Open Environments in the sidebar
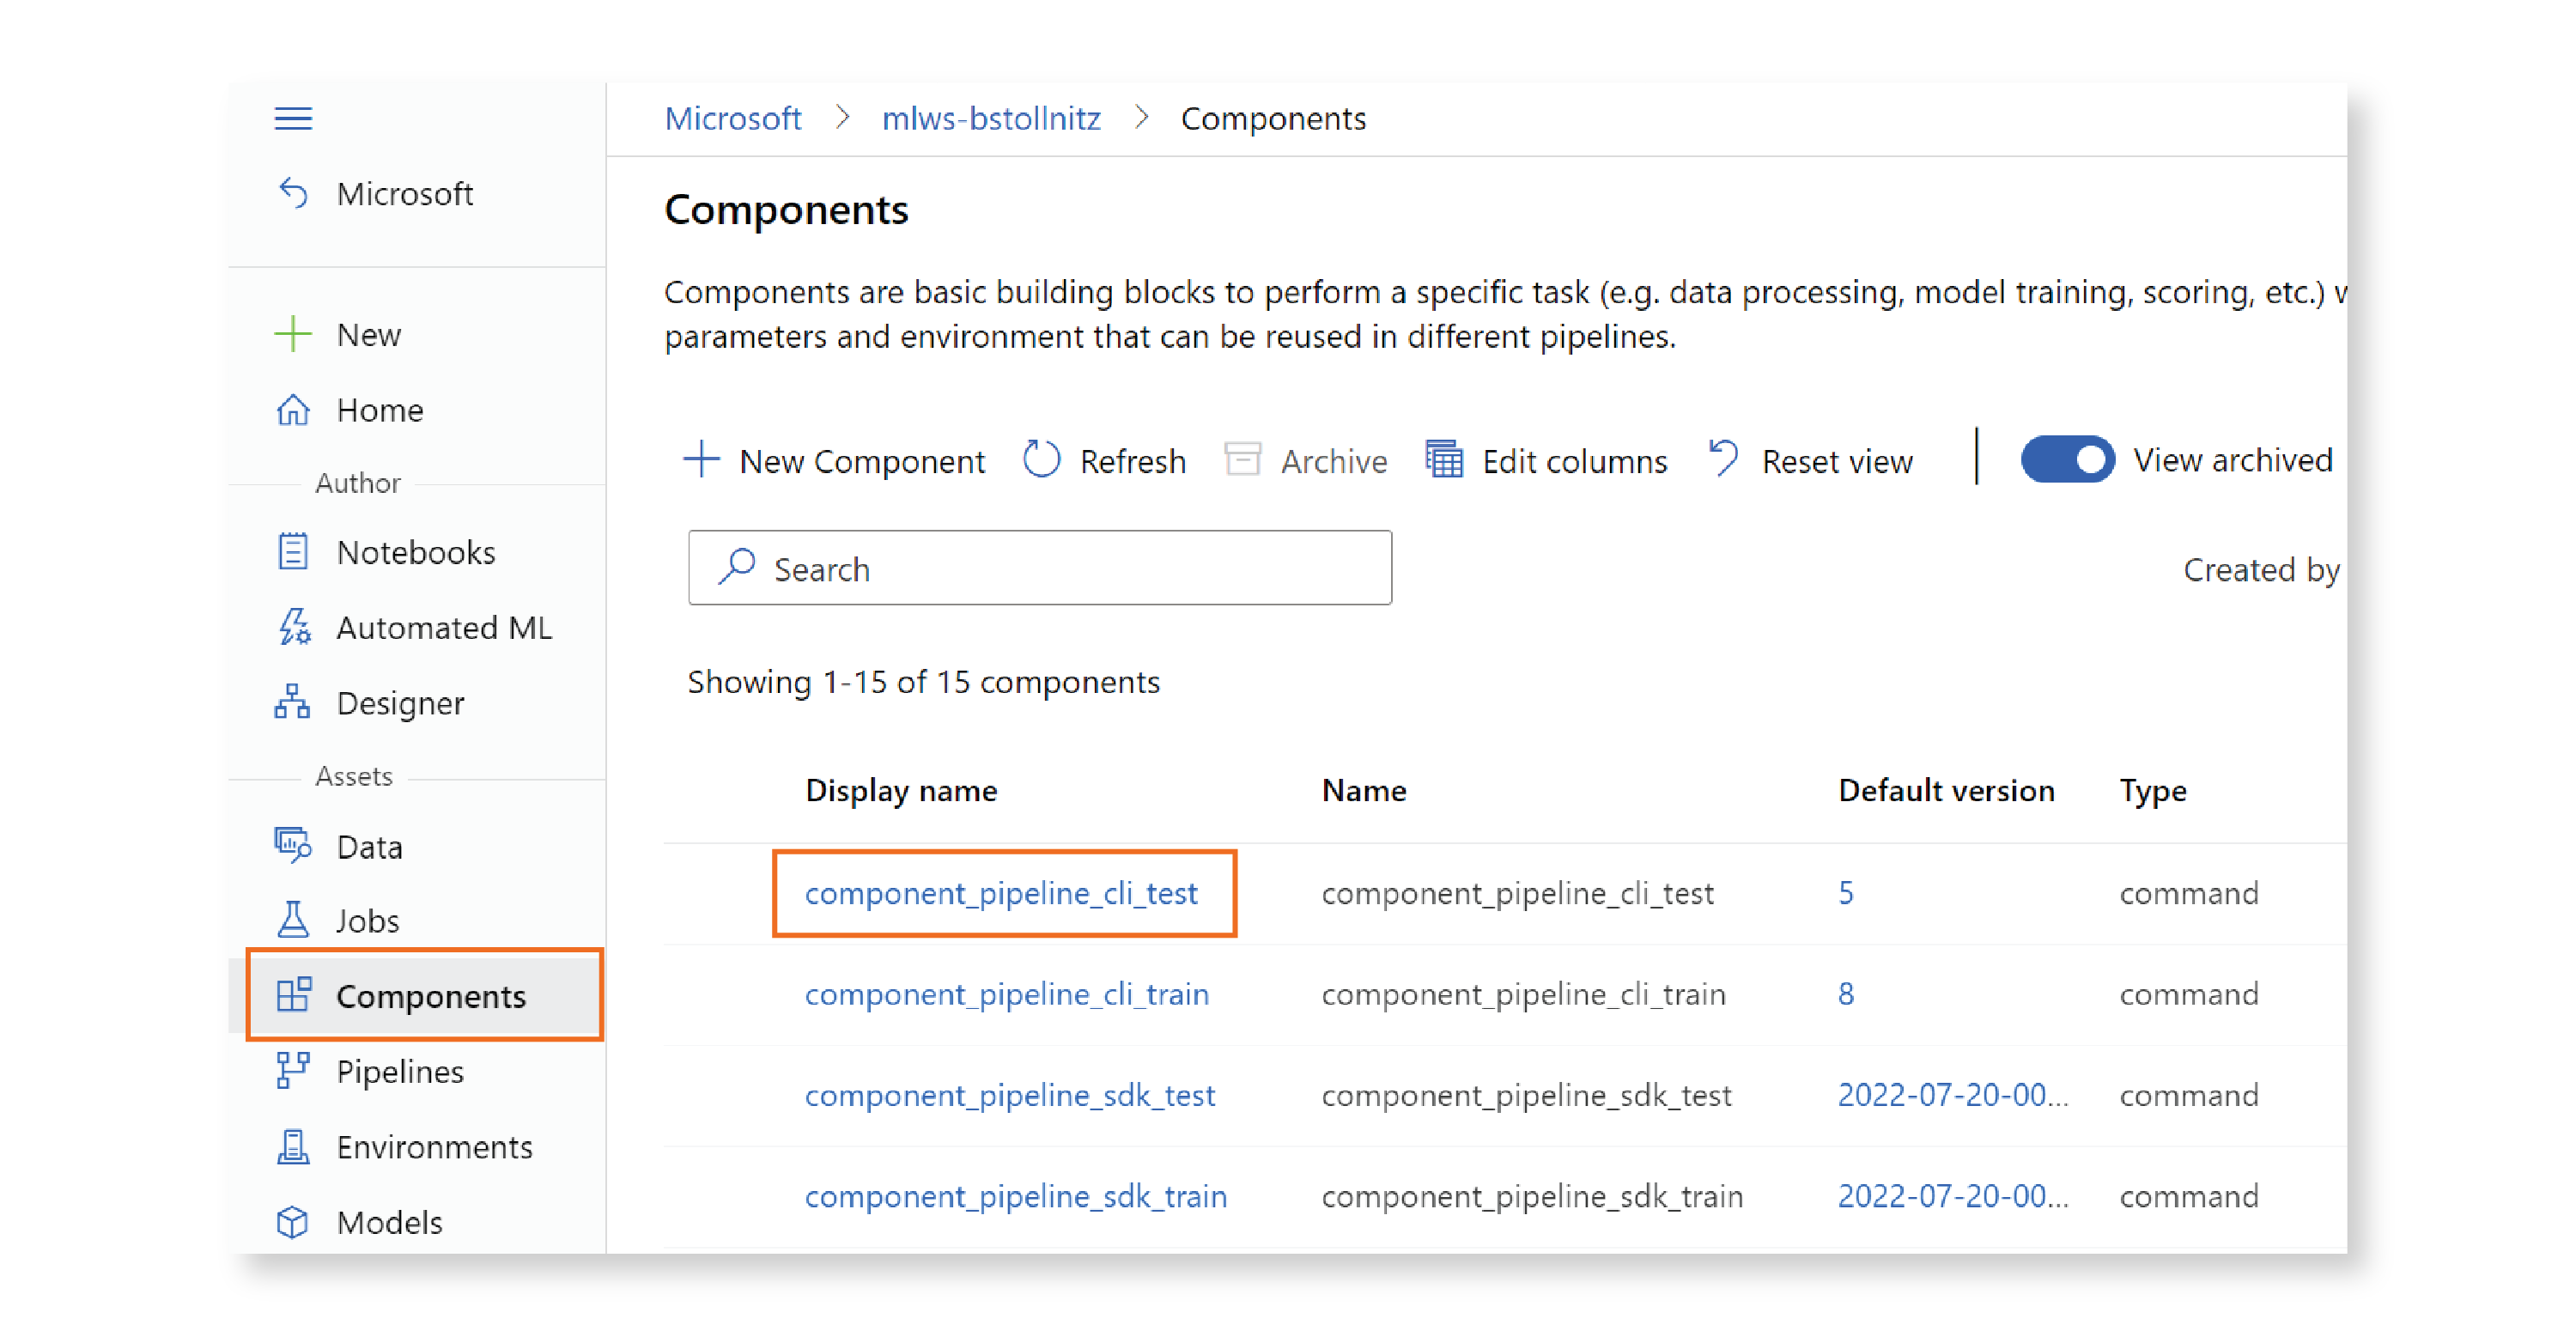Image resolution: width=2576 pixels, height=1337 pixels. [434, 1147]
